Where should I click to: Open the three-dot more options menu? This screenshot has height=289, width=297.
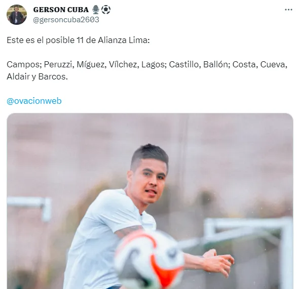[288, 10]
